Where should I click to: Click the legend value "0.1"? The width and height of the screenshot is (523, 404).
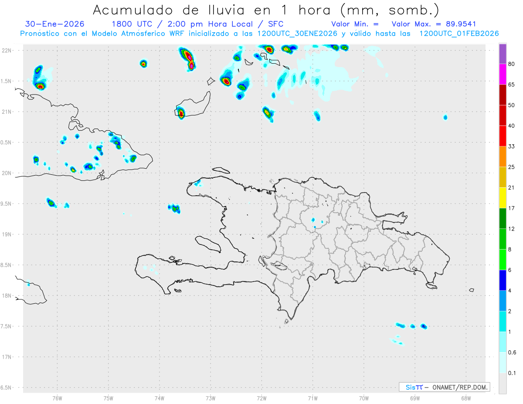pos(513,373)
